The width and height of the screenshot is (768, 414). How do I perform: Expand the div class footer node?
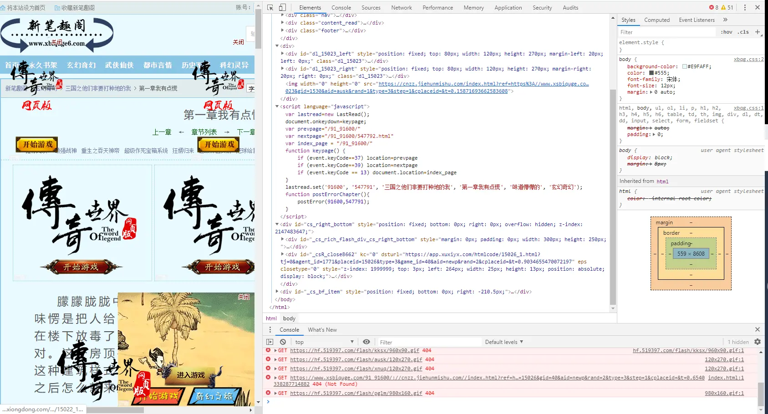283,30
